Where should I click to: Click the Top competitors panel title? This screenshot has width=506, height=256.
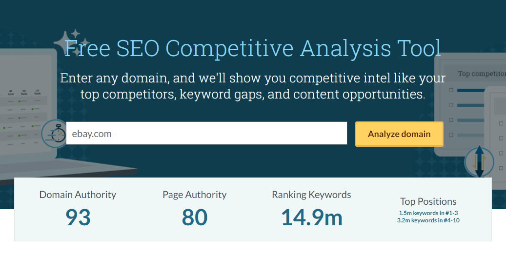(481, 74)
